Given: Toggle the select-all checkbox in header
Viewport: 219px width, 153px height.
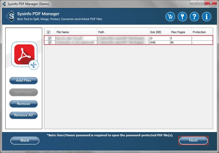Looking at the screenshot, I should (x=48, y=32).
